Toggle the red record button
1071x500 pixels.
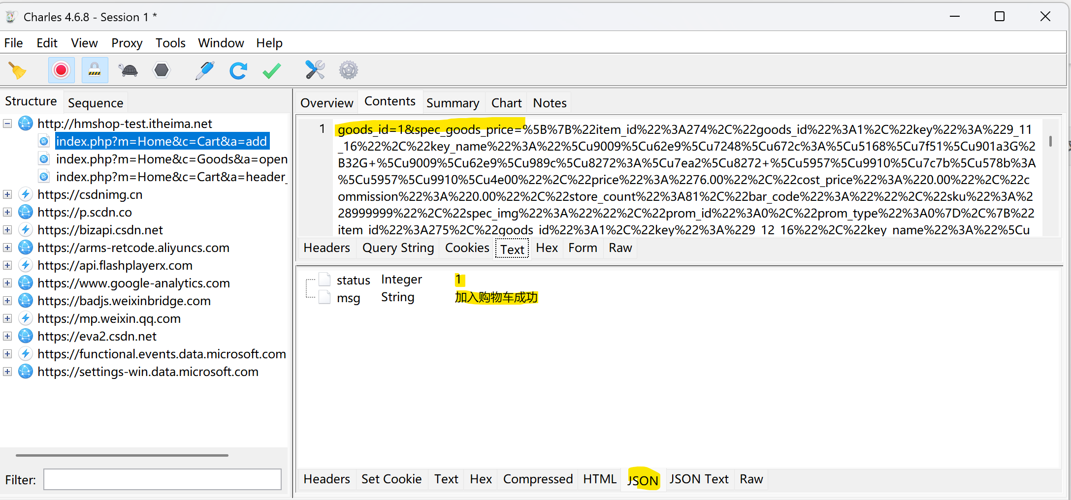tap(61, 70)
